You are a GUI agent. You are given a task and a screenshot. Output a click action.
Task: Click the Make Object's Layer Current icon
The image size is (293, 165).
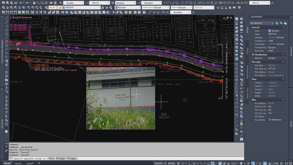pos(103,7)
